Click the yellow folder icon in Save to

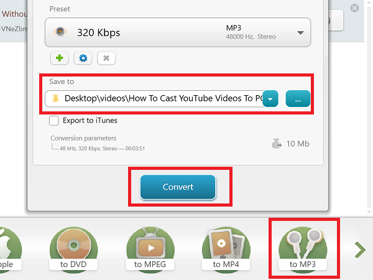(x=56, y=99)
